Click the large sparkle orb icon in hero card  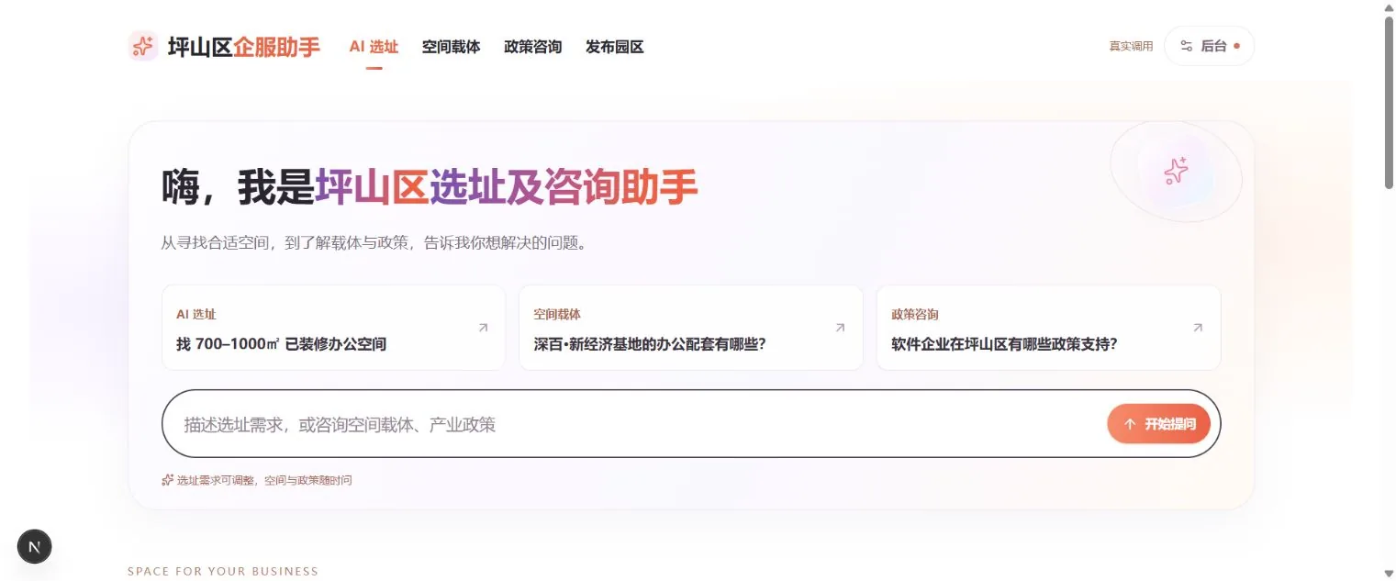pyautogui.click(x=1176, y=171)
